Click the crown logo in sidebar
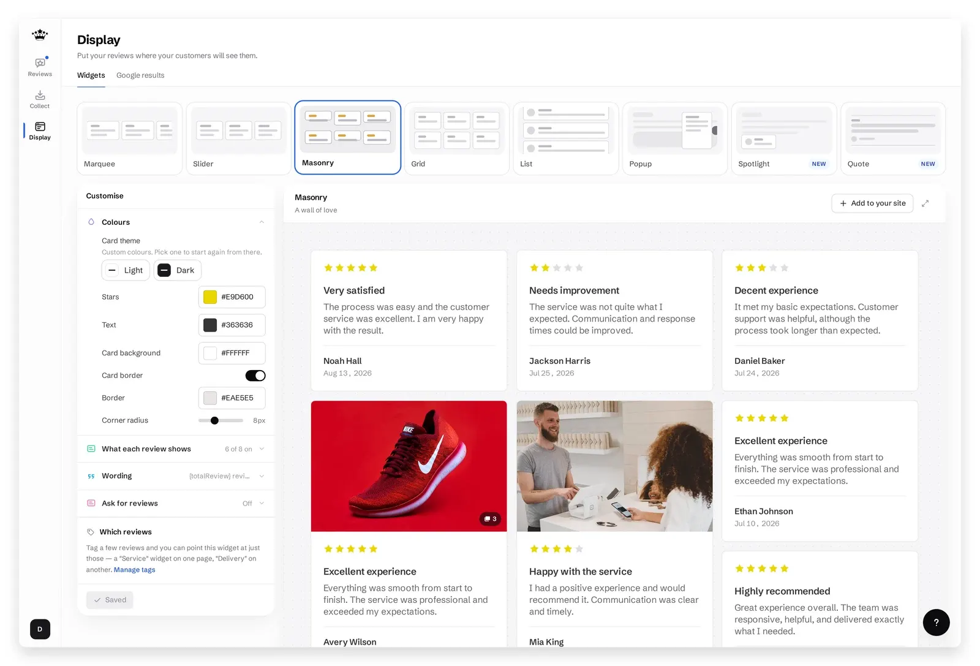Image resolution: width=980 pixels, height=666 pixels. 40,34
